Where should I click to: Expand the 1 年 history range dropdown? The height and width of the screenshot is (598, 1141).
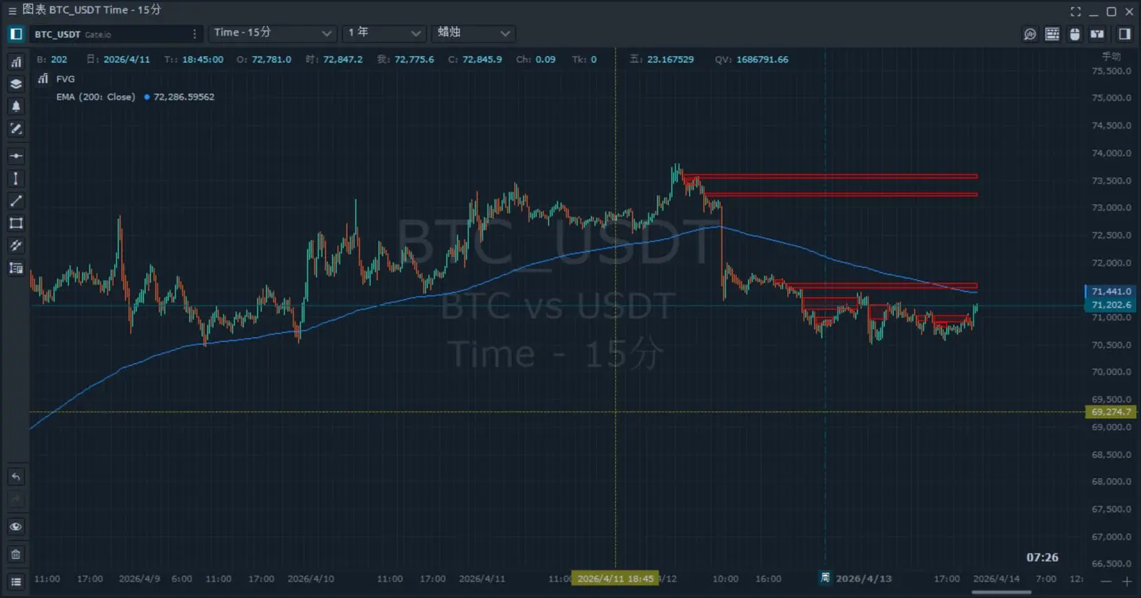pyautogui.click(x=384, y=33)
